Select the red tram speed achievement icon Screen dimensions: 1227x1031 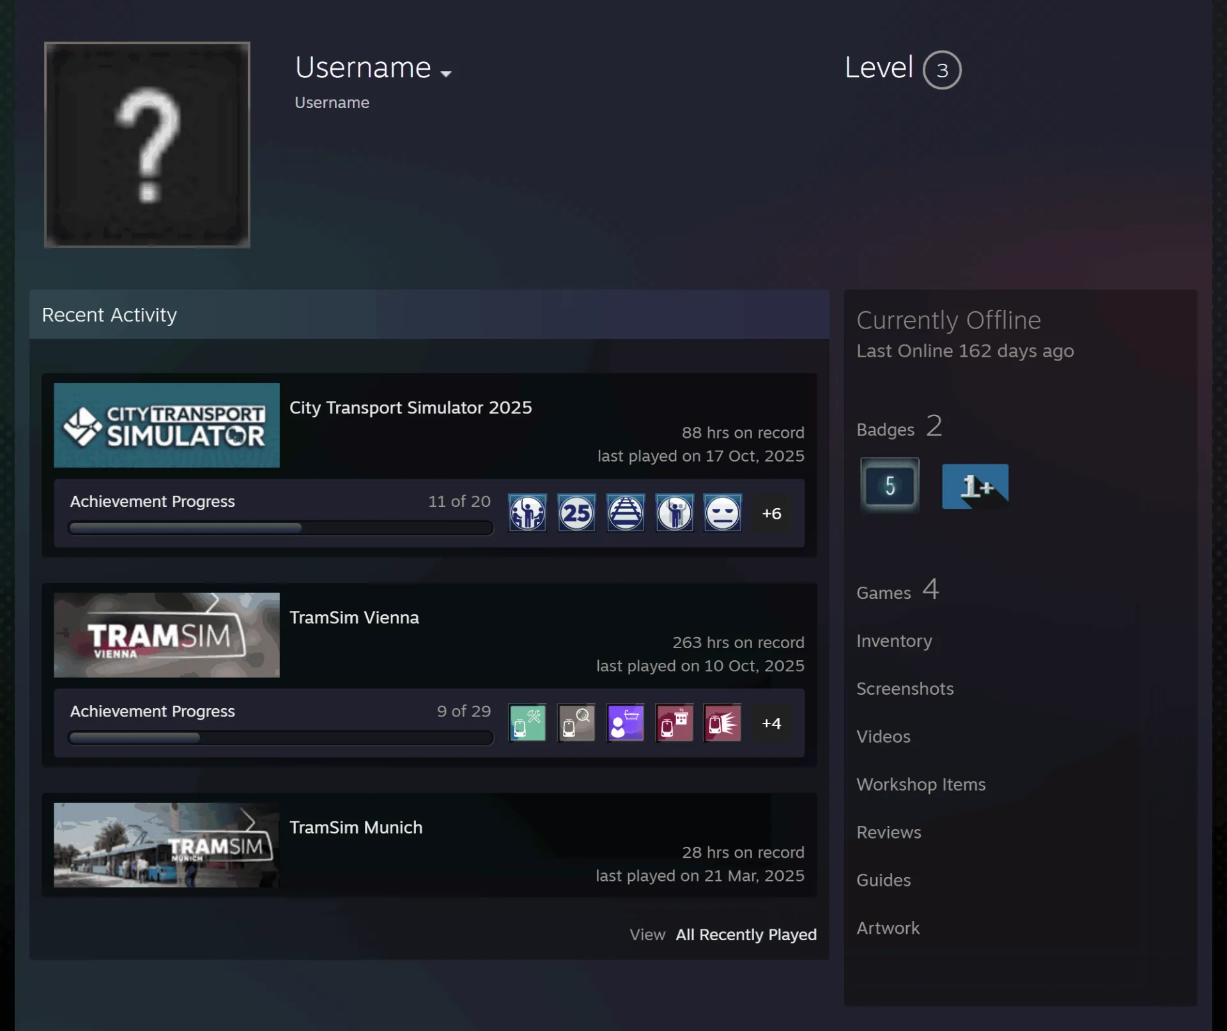tap(723, 722)
